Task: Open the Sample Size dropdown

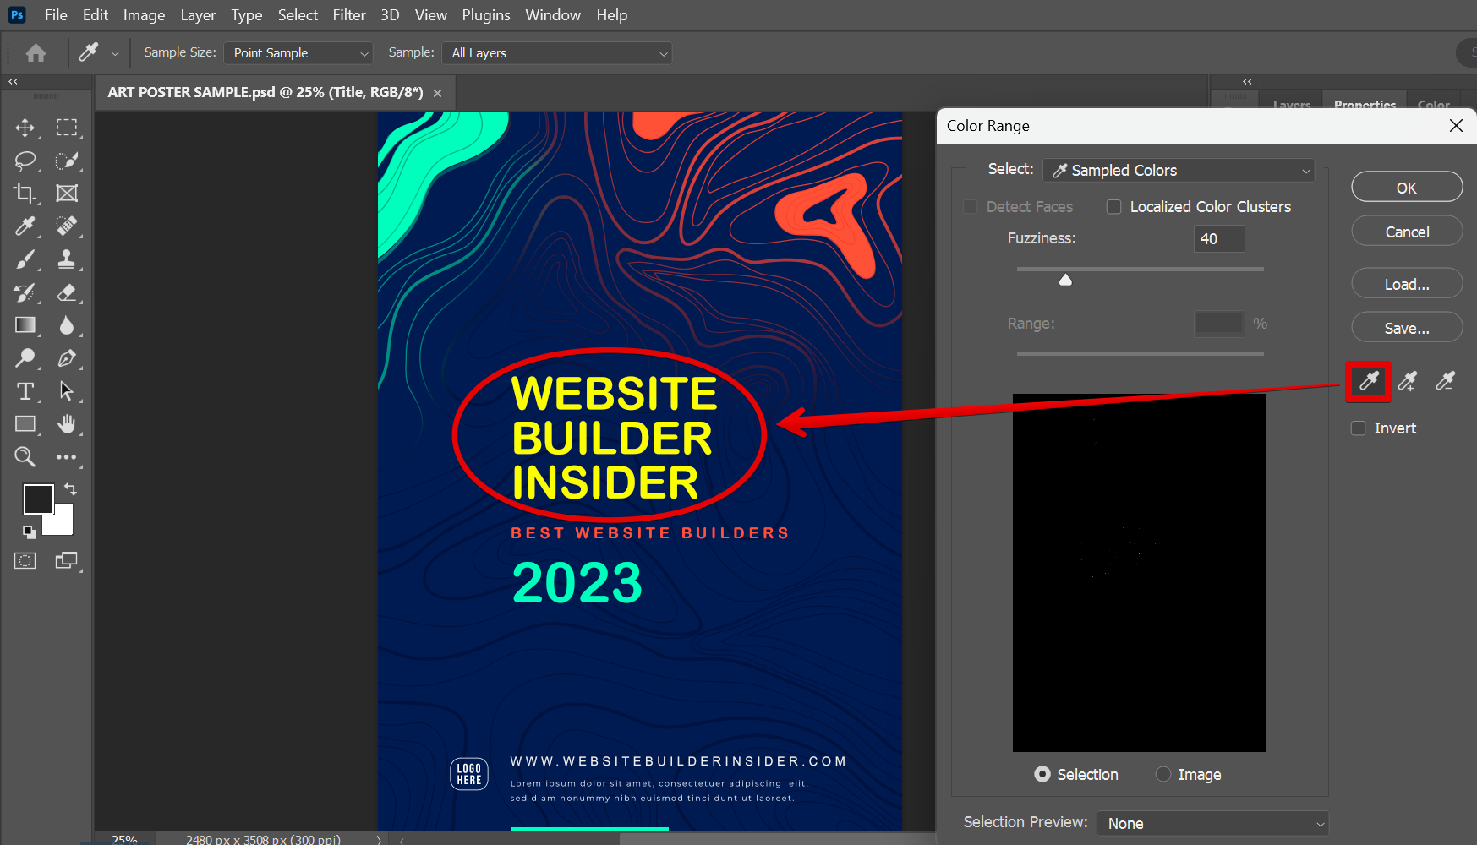Action: point(298,52)
